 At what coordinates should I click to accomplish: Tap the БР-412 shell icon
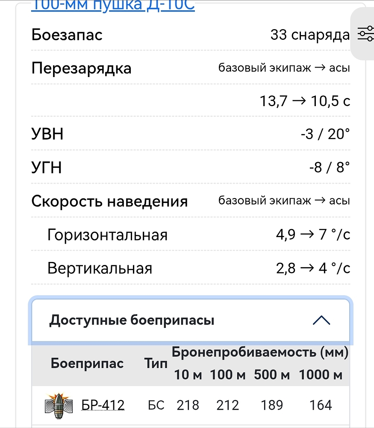(x=59, y=405)
